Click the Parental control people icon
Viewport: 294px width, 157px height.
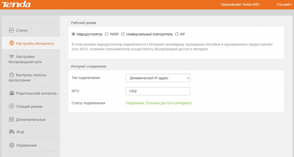tap(11, 93)
